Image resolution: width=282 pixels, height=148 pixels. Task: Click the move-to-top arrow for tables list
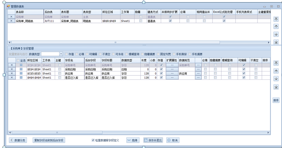(x=276, y=19)
